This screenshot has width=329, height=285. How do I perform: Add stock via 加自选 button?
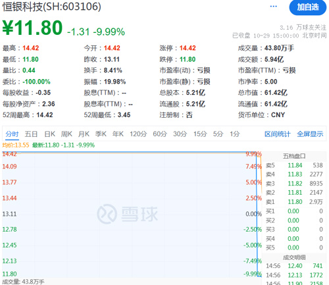[x=308, y=7]
